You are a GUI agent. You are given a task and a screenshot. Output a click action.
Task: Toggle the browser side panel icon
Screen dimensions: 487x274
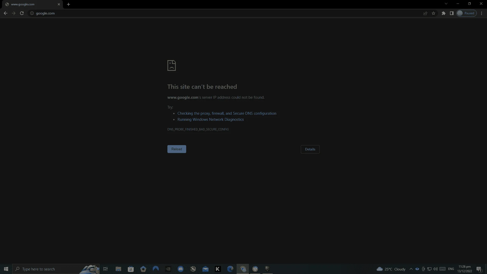(x=452, y=13)
